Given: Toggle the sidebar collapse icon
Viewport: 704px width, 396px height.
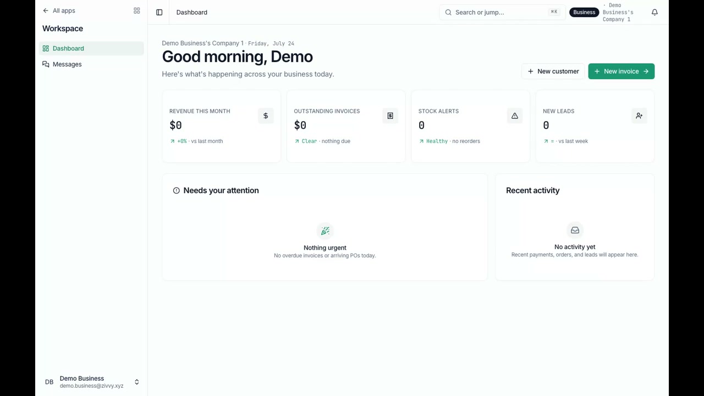Looking at the screenshot, I should point(159,12).
